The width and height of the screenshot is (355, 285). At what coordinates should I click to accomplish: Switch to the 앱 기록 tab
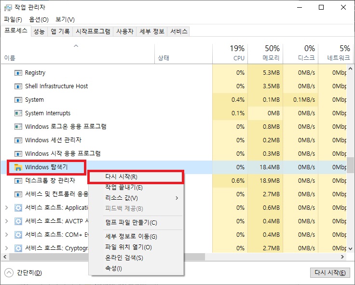coord(60,31)
